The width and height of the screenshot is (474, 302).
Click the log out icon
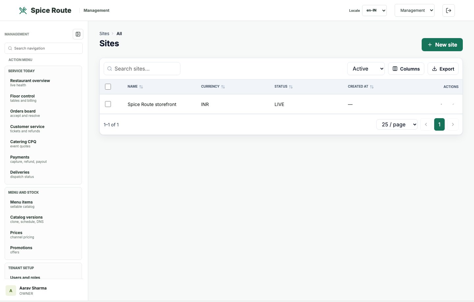point(449,11)
